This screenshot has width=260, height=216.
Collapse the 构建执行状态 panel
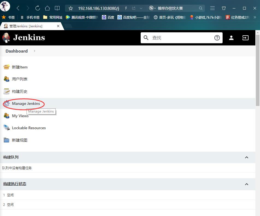tap(247, 184)
